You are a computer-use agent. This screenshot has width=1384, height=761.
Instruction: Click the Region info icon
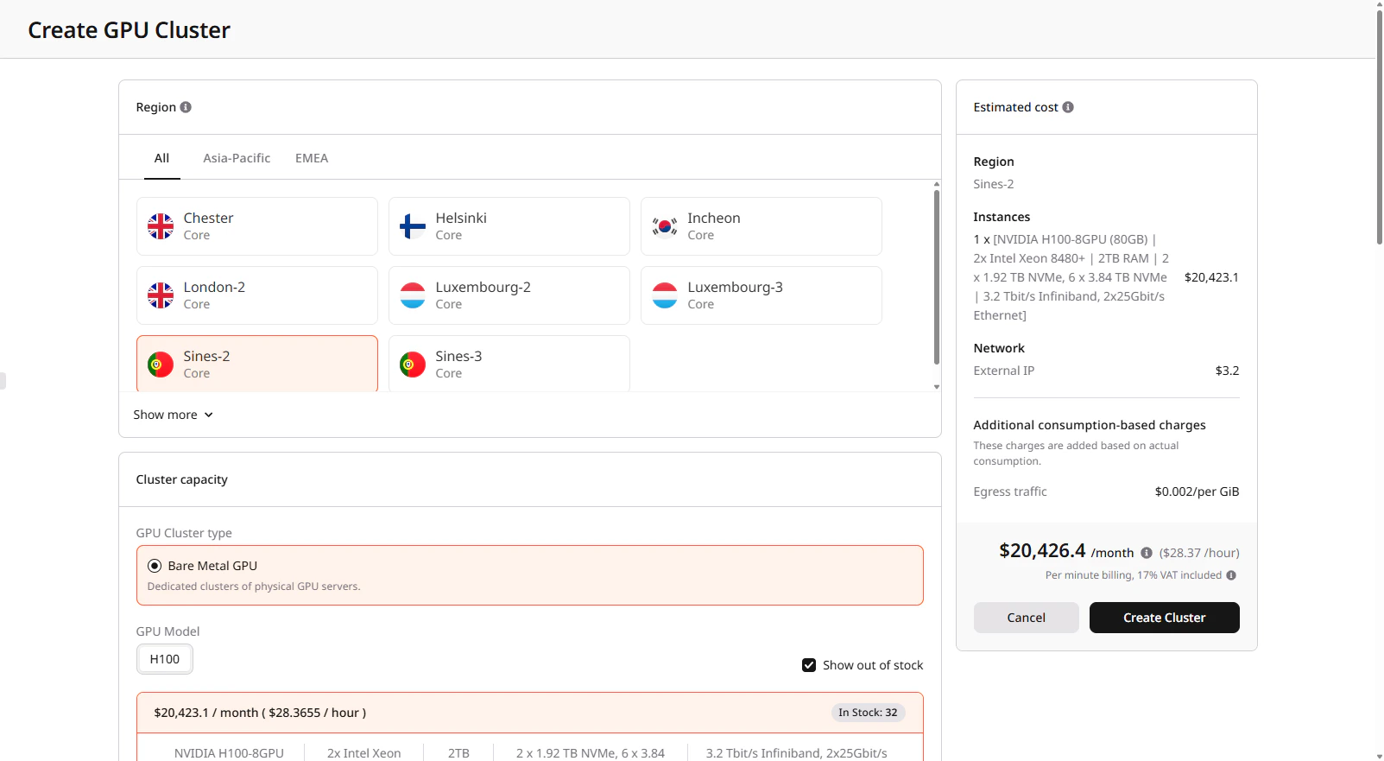(x=186, y=107)
